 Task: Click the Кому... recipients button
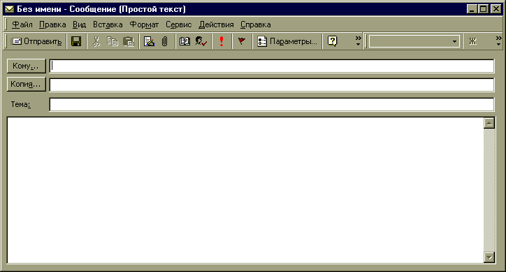click(26, 66)
